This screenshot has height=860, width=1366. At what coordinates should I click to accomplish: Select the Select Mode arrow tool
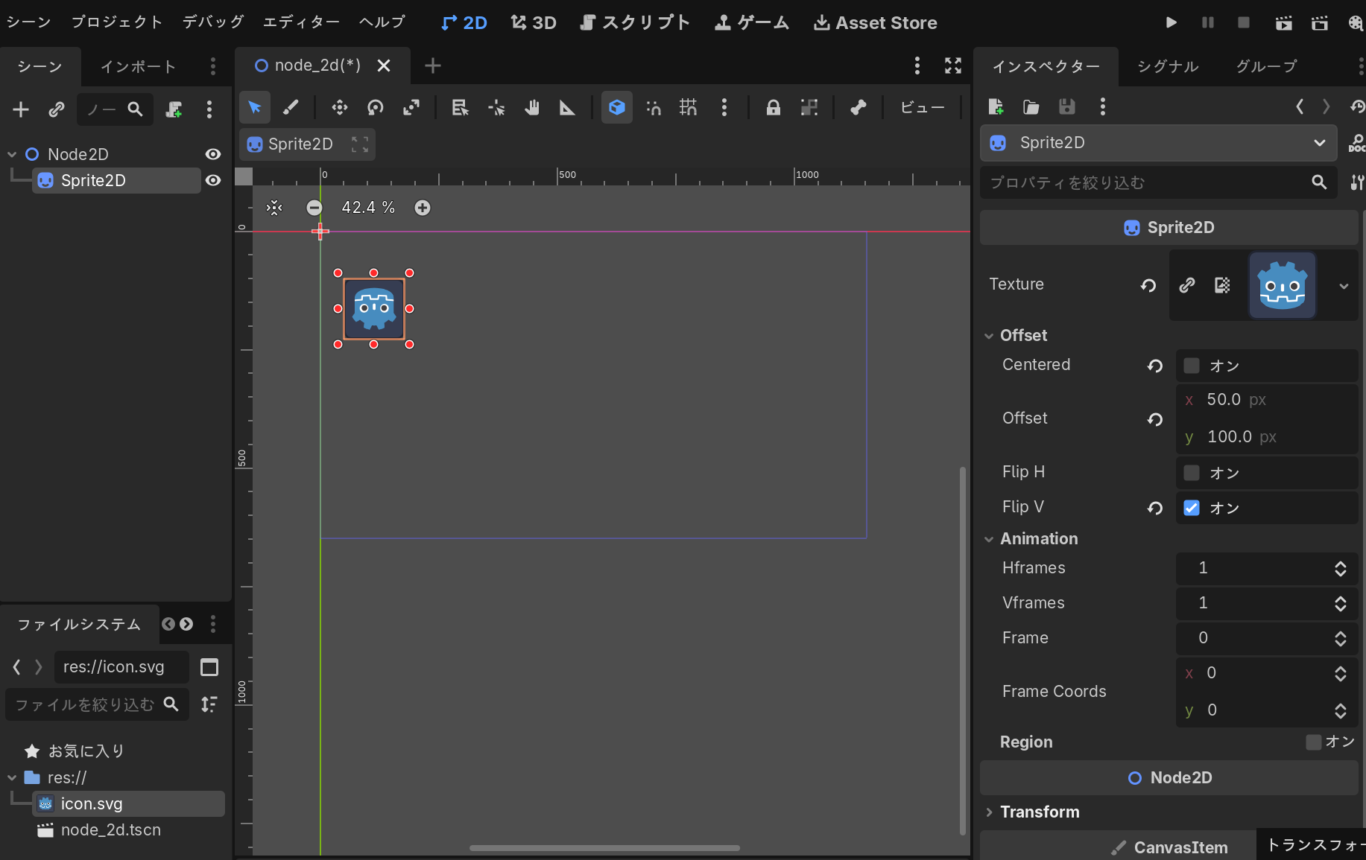pos(255,107)
